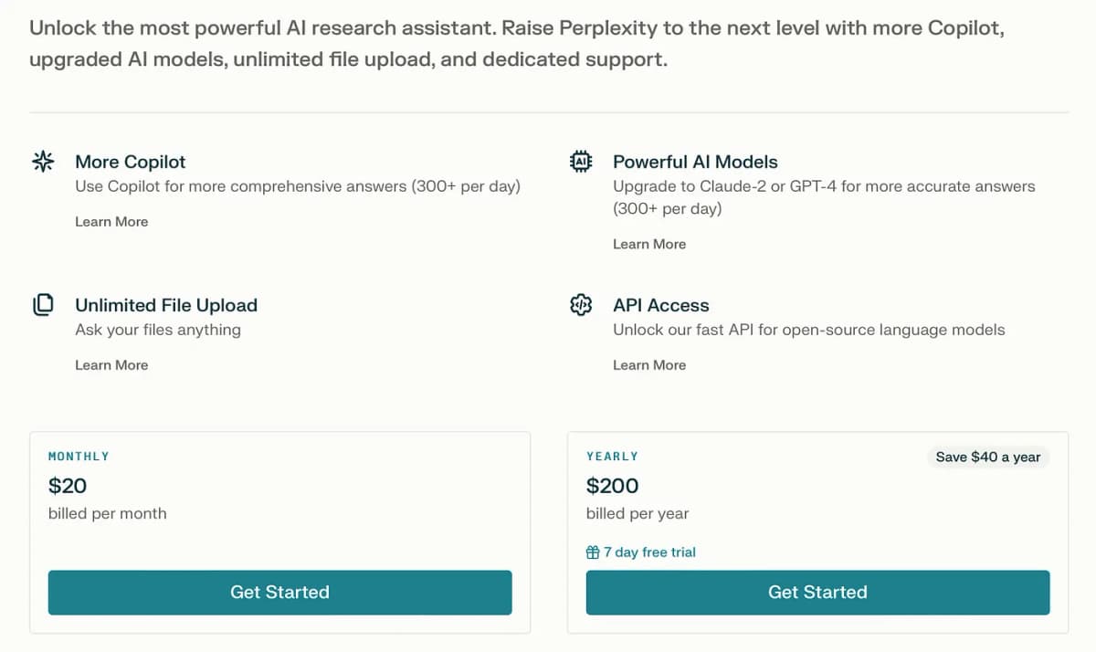1096x652 pixels.
Task: Click the "Save $40 a year" badge
Action: point(988,457)
